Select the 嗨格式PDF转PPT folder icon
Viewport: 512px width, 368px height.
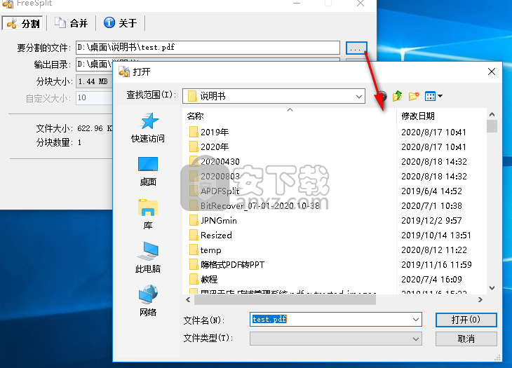[194, 264]
